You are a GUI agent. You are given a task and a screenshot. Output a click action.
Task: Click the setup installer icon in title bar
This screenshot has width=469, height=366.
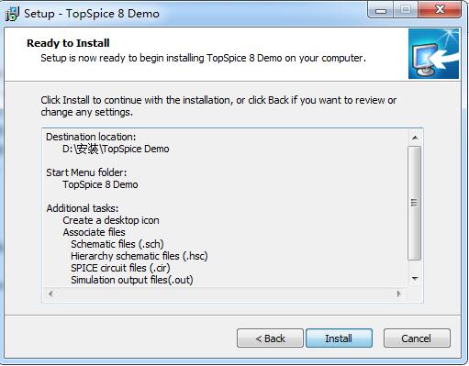12,14
